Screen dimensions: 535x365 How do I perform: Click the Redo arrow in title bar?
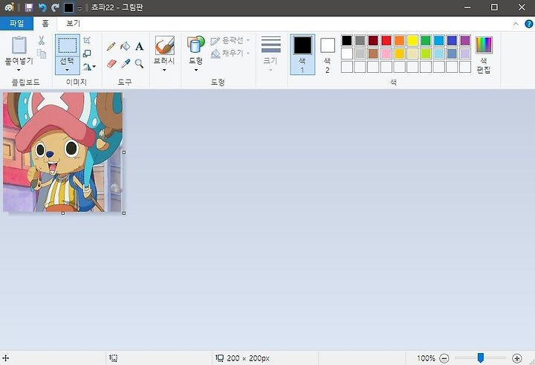tap(55, 7)
